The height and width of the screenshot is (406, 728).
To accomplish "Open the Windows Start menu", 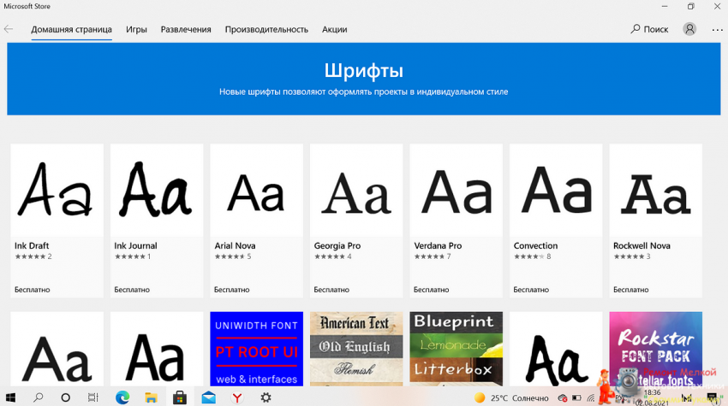I will 12,397.
